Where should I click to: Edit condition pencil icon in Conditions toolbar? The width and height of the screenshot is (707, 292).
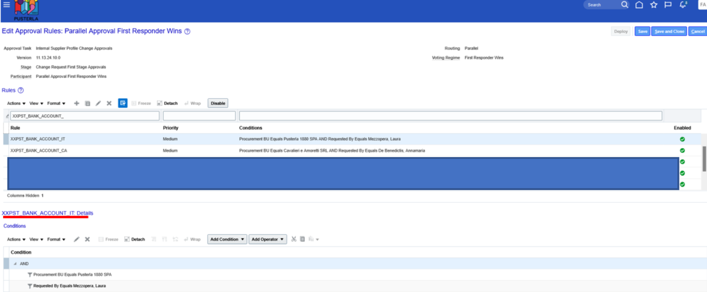[77, 239]
